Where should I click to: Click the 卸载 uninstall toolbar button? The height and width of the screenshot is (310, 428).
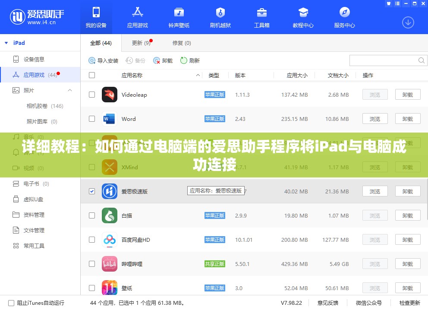163,60
